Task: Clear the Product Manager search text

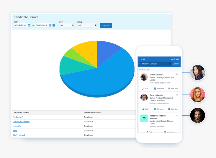Action: pos(170,64)
